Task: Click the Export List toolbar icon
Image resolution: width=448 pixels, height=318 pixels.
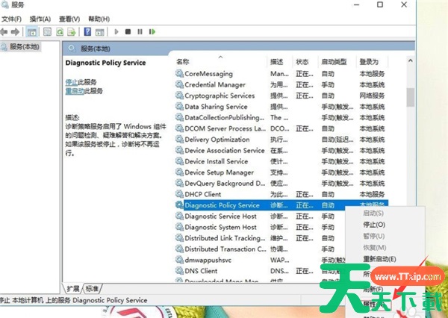Action: click(x=70, y=32)
